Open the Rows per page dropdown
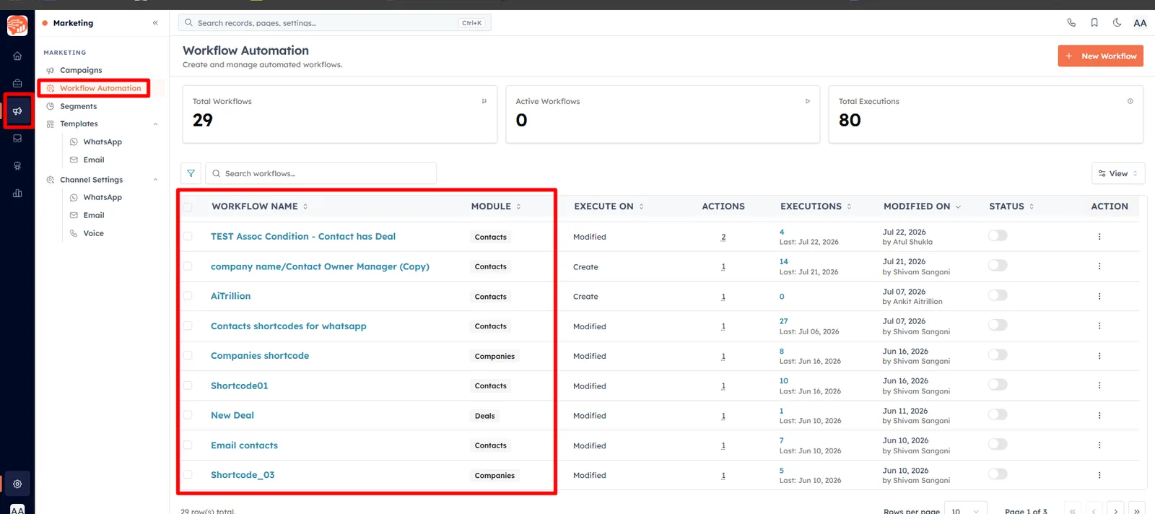 click(965, 510)
